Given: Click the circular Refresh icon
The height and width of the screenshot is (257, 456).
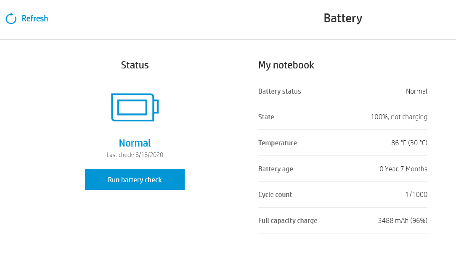Looking at the screenshot, I should (11, 18).
